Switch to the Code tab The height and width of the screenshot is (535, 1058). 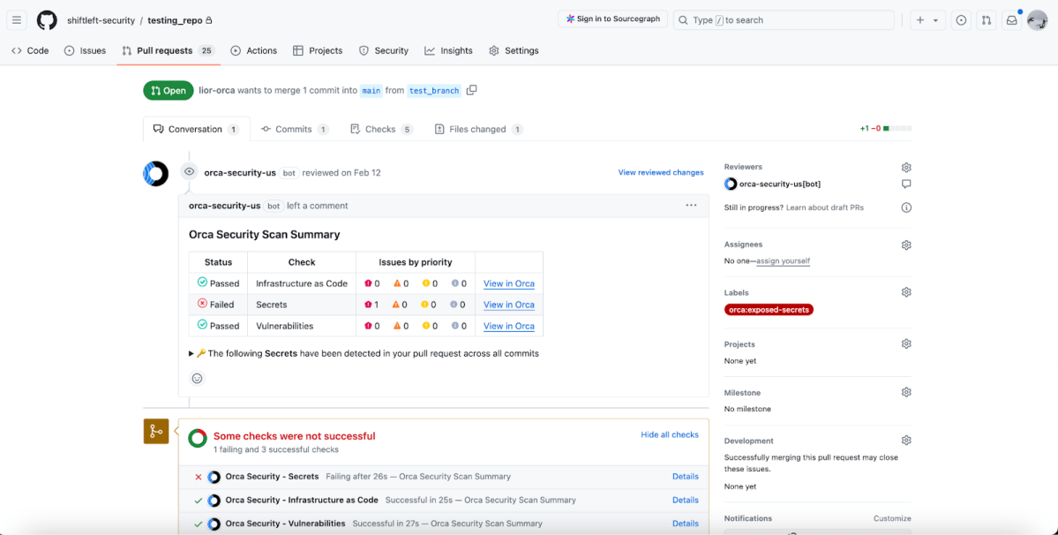click(x=30, y=50)
